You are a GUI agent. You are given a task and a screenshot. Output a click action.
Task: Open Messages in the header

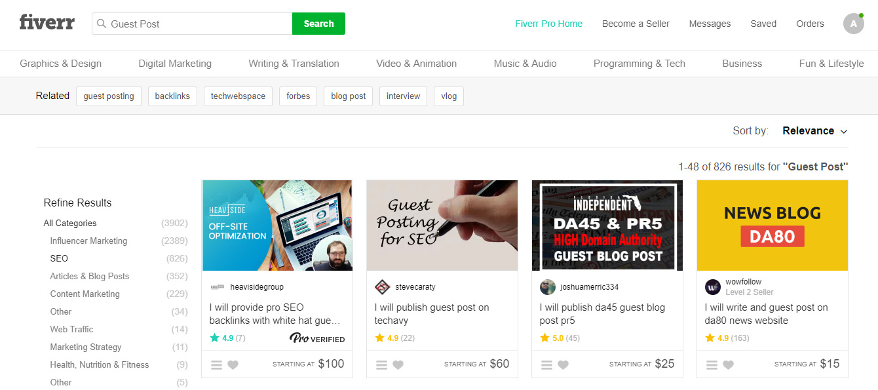pos(710,24)
